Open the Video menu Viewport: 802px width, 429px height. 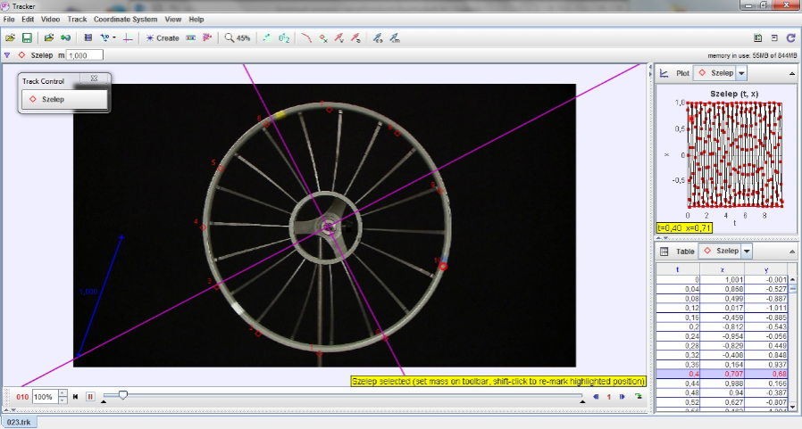pos(50,20)
